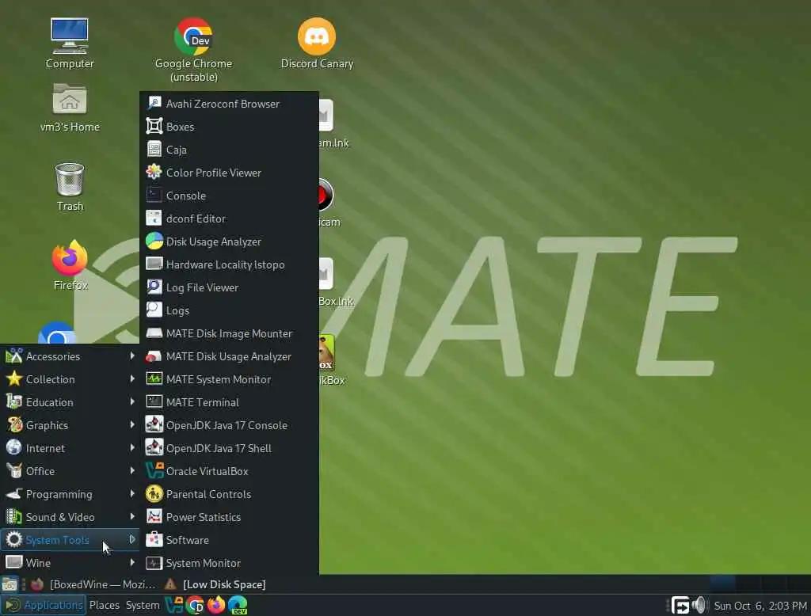Screen dimensions: 811x616
Task: Click the Color Profile Viewer flower icon
Action: (x=154, y=172)
